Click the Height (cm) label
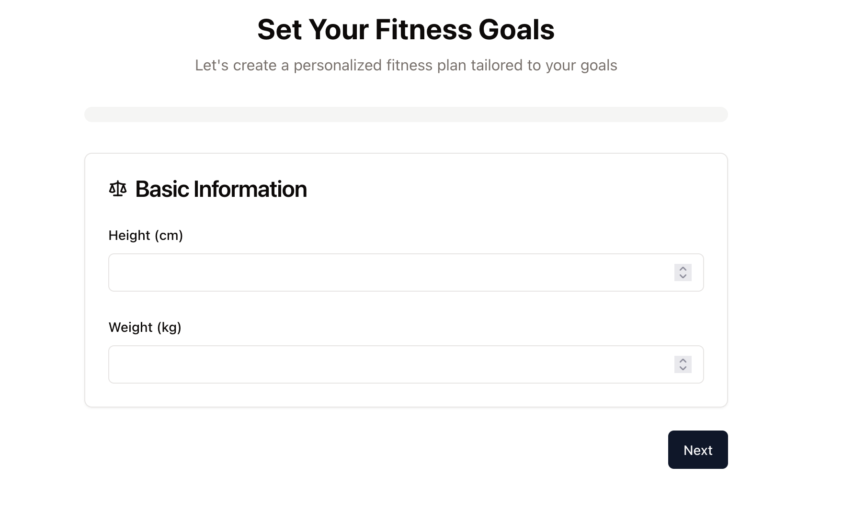 click(x=146, y=236)
